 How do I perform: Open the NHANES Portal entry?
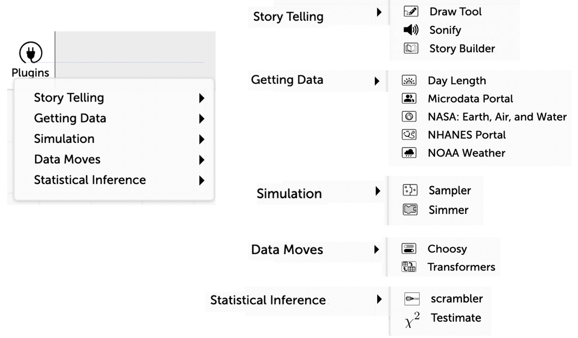point(466,135)
